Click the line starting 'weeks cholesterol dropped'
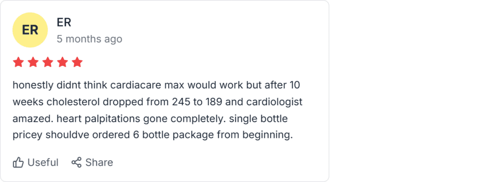The width and height of the screenshot is (494, 182). tap(158, 102)
